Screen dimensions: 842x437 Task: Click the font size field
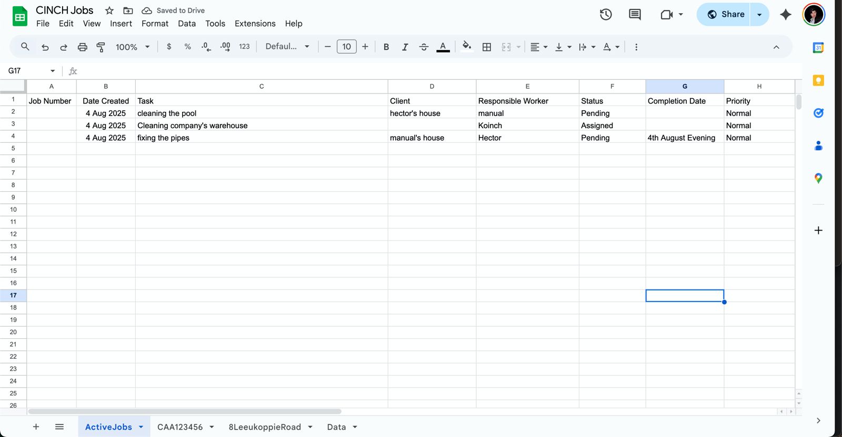coord(346,47)
